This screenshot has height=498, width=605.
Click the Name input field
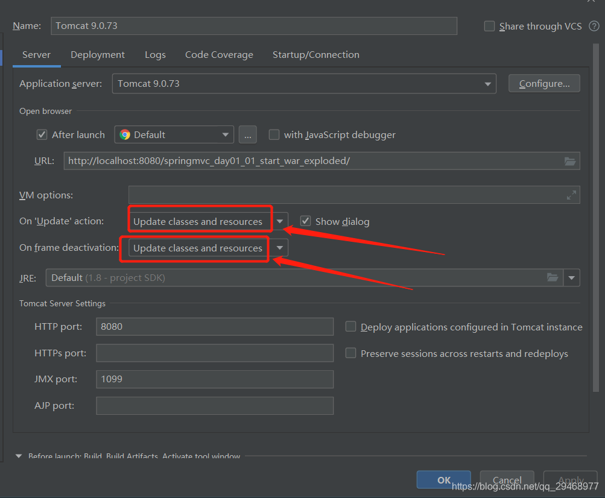(x=254, y=26)
